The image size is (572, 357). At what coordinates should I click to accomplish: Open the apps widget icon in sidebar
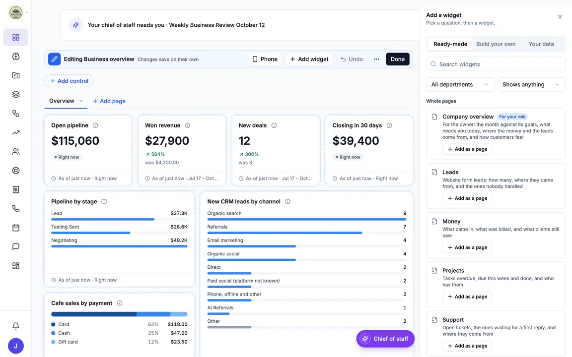16,266
